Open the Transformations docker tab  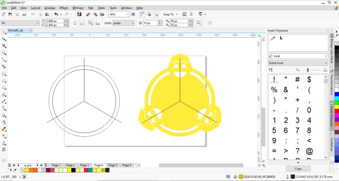coord(331,85)
